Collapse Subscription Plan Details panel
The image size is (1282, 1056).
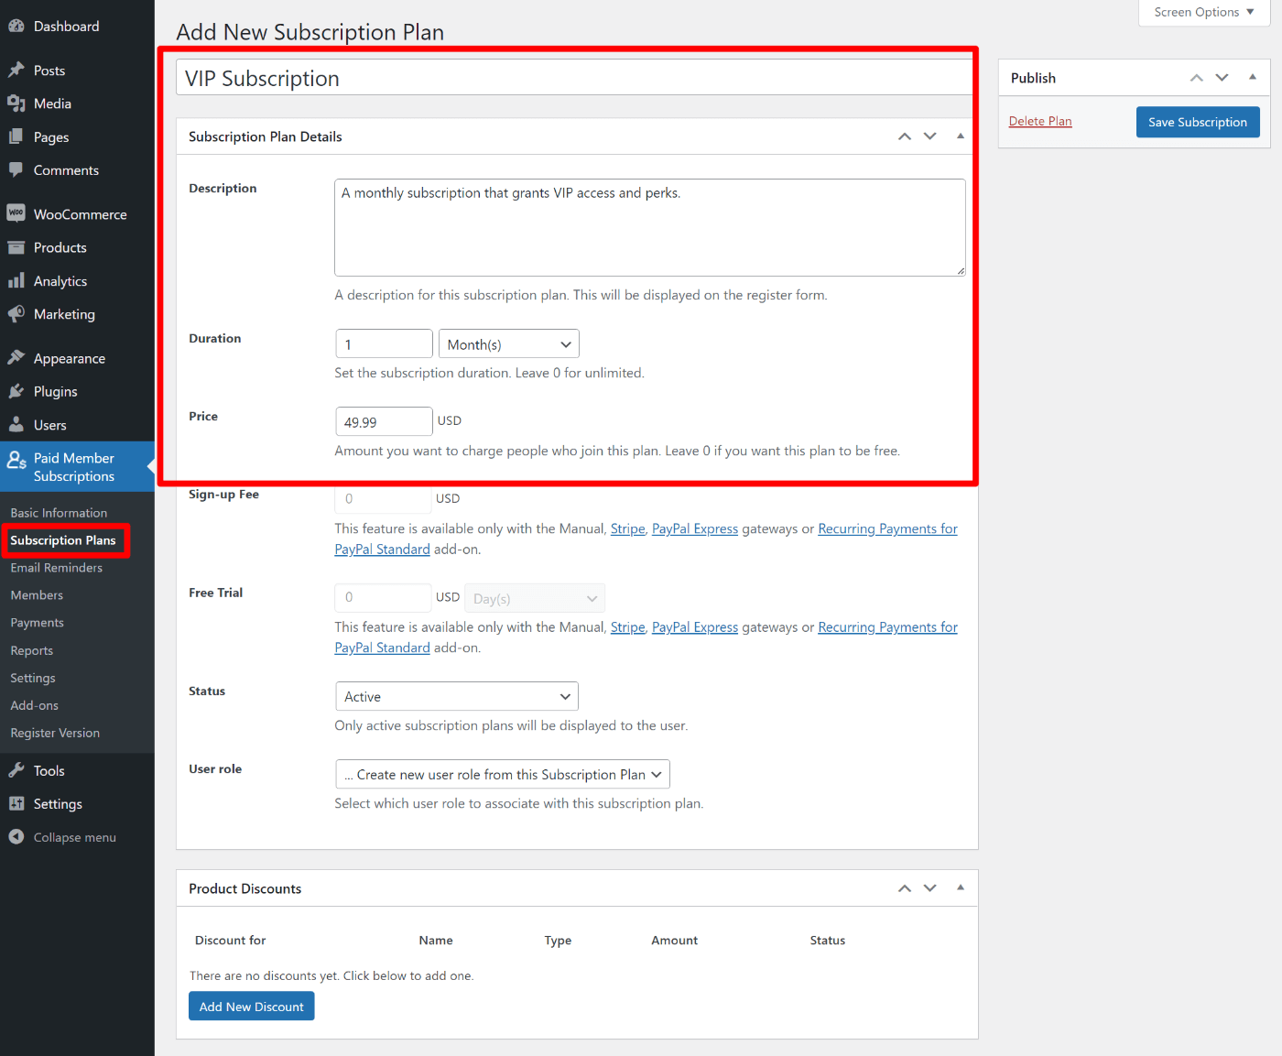pos(961,136)
